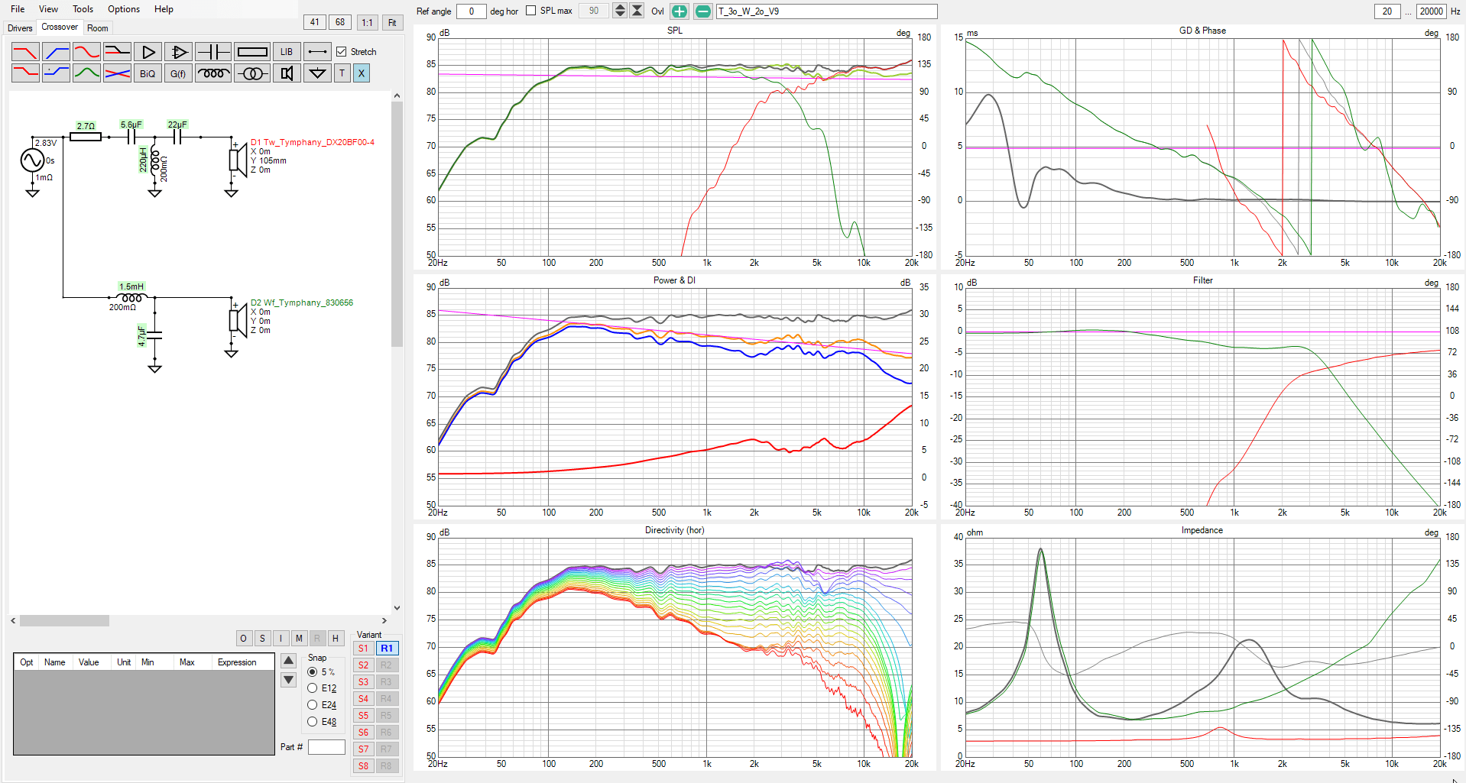Screen dimensions: 1466x783
Task: Add a green peak/band-pass filter
Action: 86,73
